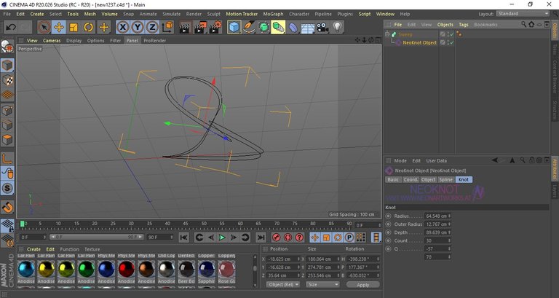Select the Live Selection tool
The width and height of the screenshot is (559, 298).
click(x=44, y=27)
